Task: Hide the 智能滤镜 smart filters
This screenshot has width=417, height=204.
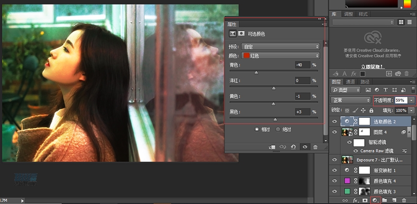Action: 349,142
